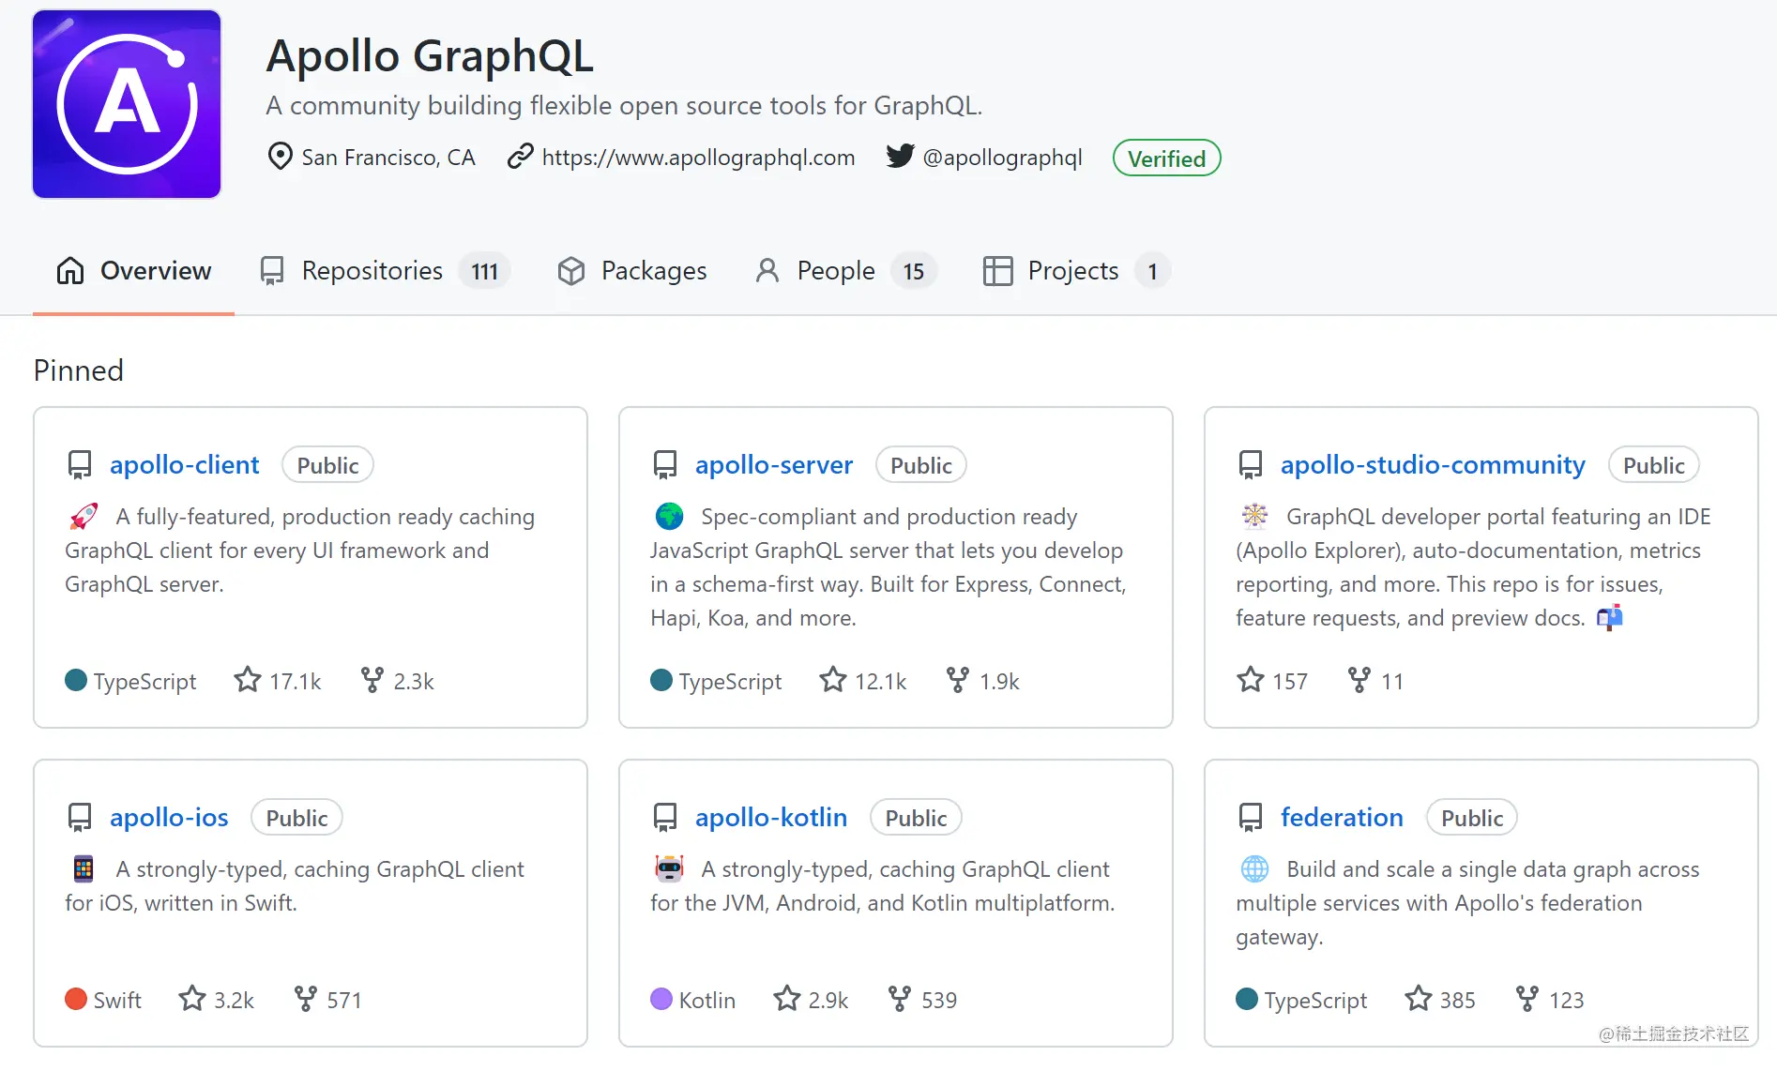Click the Public label on the apollo-kotlin card

coord(916,818)
